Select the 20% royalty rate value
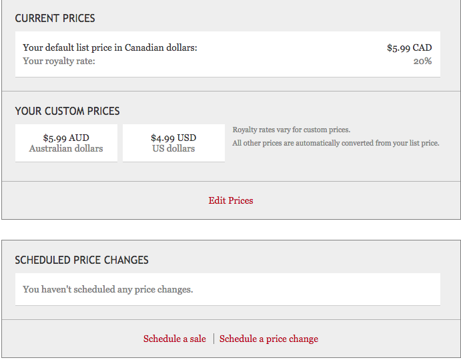The image size is (461, 360). [422, 61]
